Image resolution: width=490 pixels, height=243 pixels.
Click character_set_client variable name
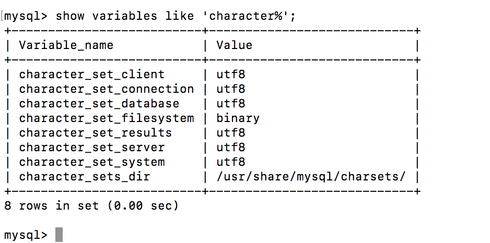pos(91,75)
